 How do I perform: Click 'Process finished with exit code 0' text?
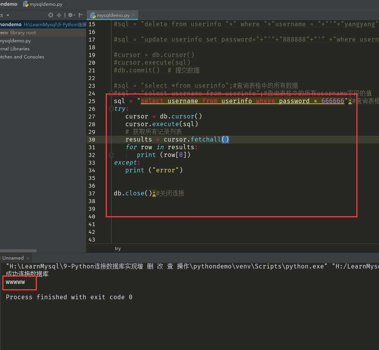69,297
